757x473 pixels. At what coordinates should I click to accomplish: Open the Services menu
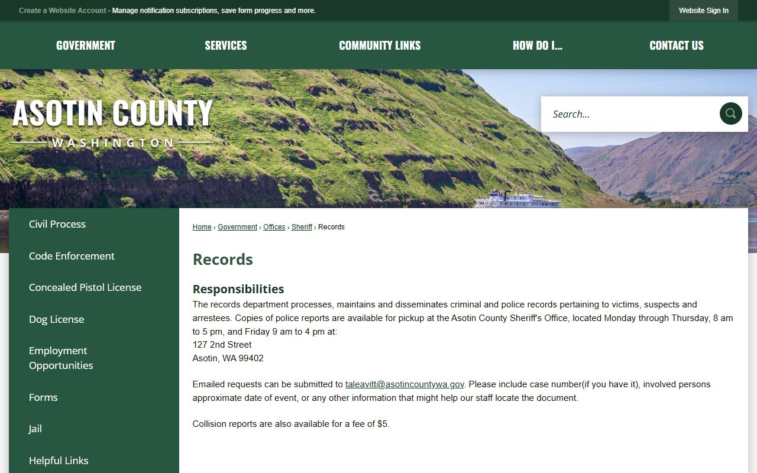[226, 46]
